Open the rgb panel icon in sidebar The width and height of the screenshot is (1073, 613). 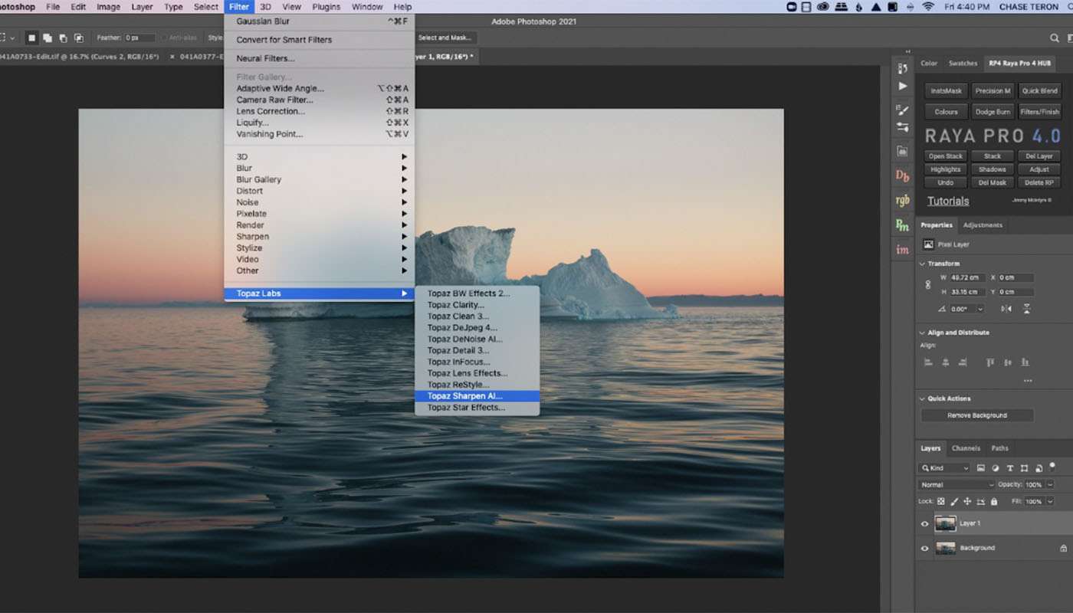[902, 200]
